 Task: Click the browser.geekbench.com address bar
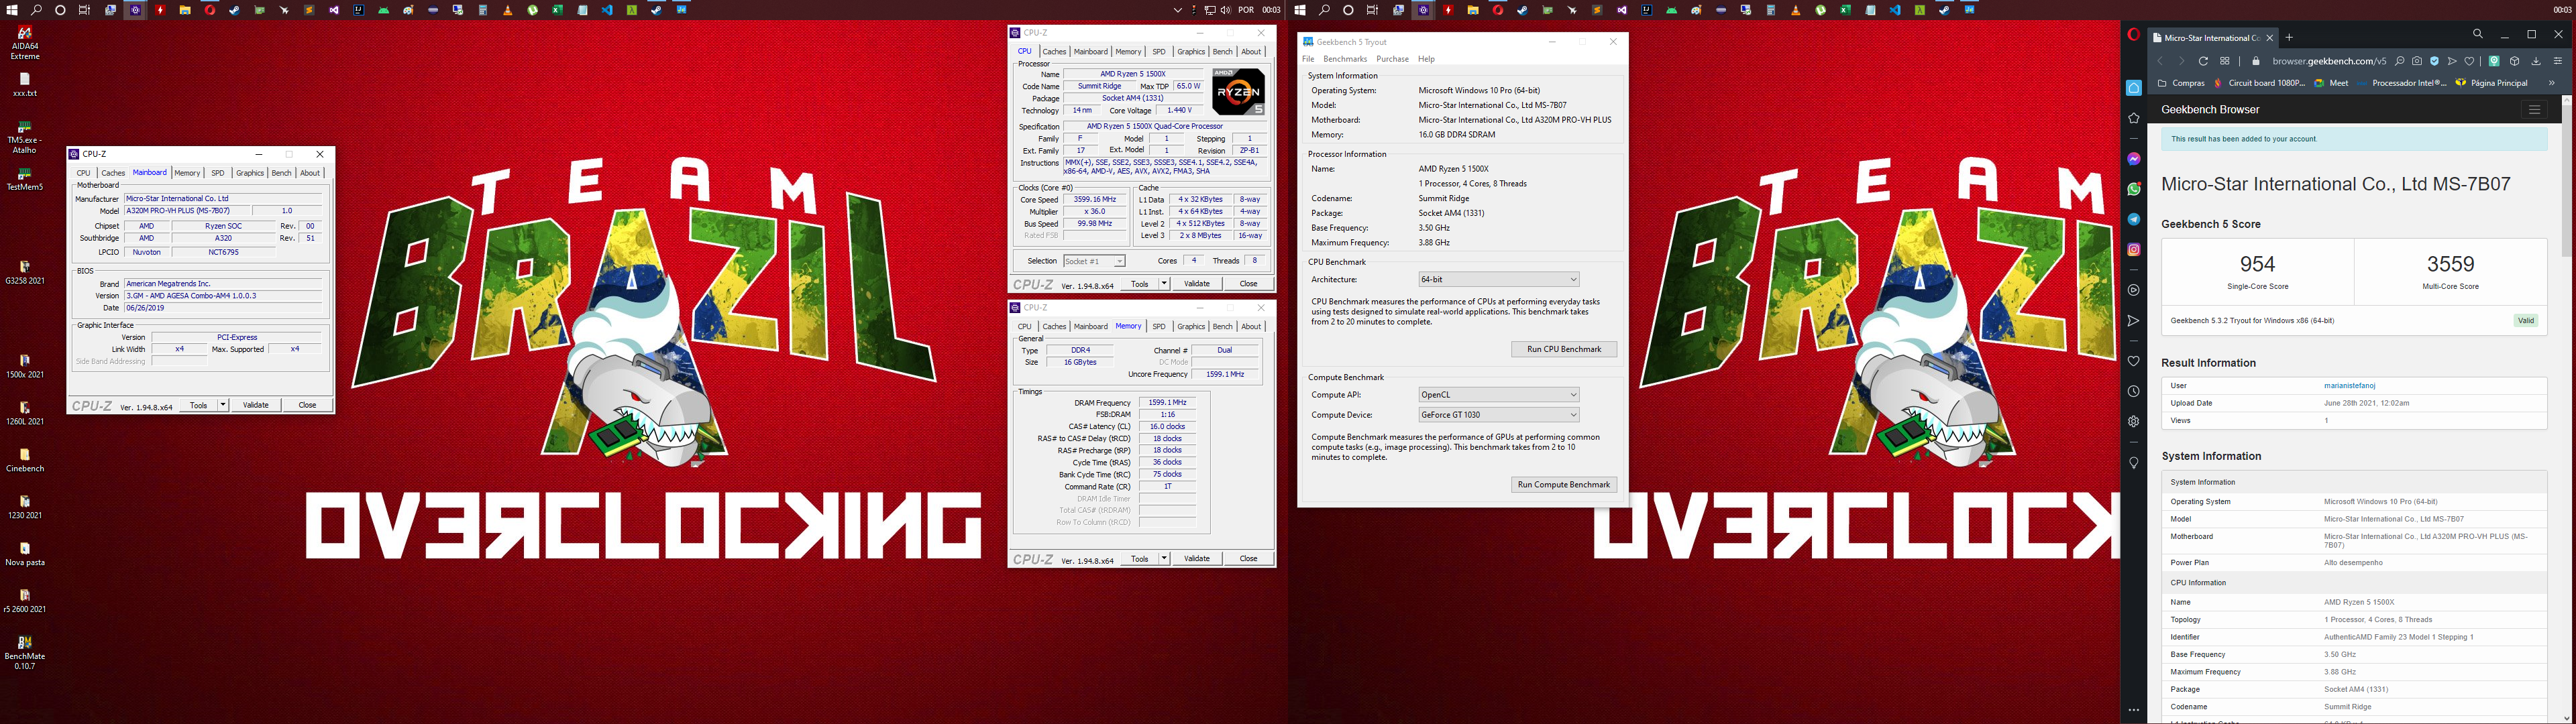click(2328, 61)
